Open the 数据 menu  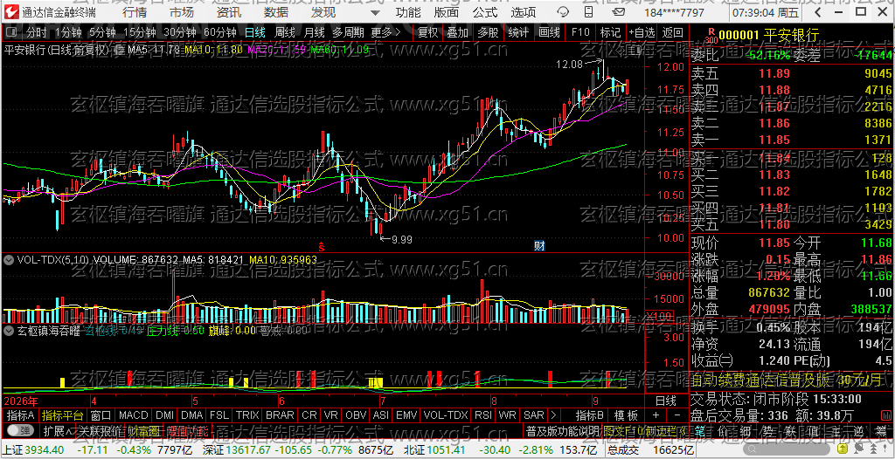point(277,12)
